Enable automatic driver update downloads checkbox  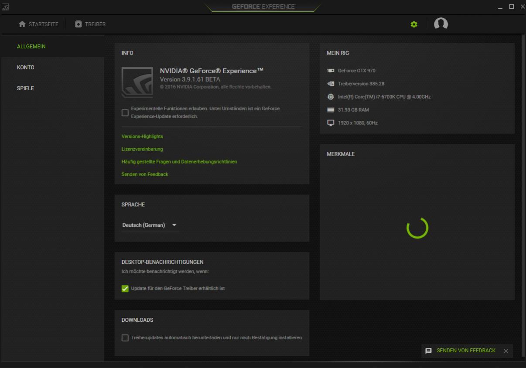point(125,338)
